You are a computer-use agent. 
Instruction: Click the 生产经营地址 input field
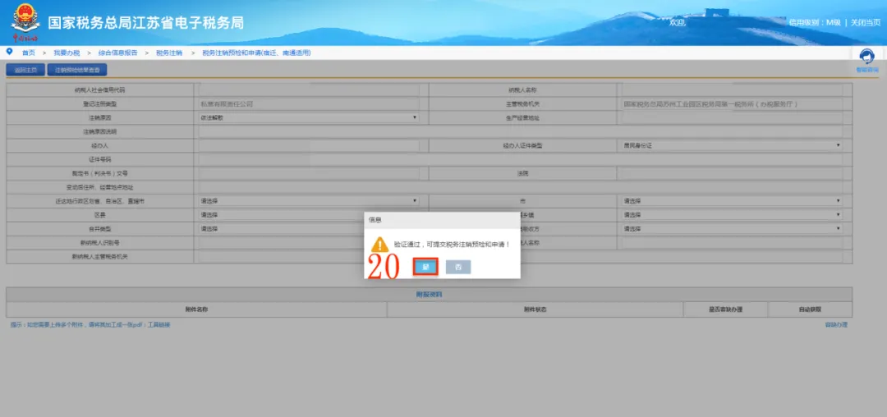point(732,117)
